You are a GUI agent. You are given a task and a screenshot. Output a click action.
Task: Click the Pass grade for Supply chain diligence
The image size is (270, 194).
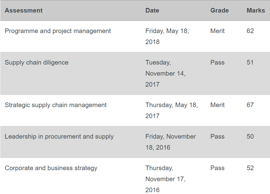coord(218,62)
